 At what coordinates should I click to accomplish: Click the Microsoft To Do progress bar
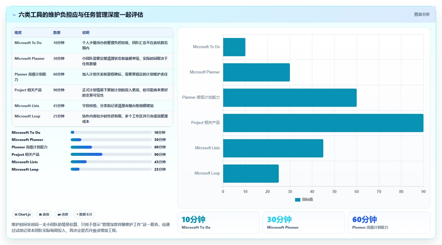click(x=111, y=132)
